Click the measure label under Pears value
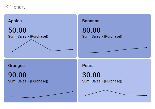155x109 pixels. coord(102,81)
